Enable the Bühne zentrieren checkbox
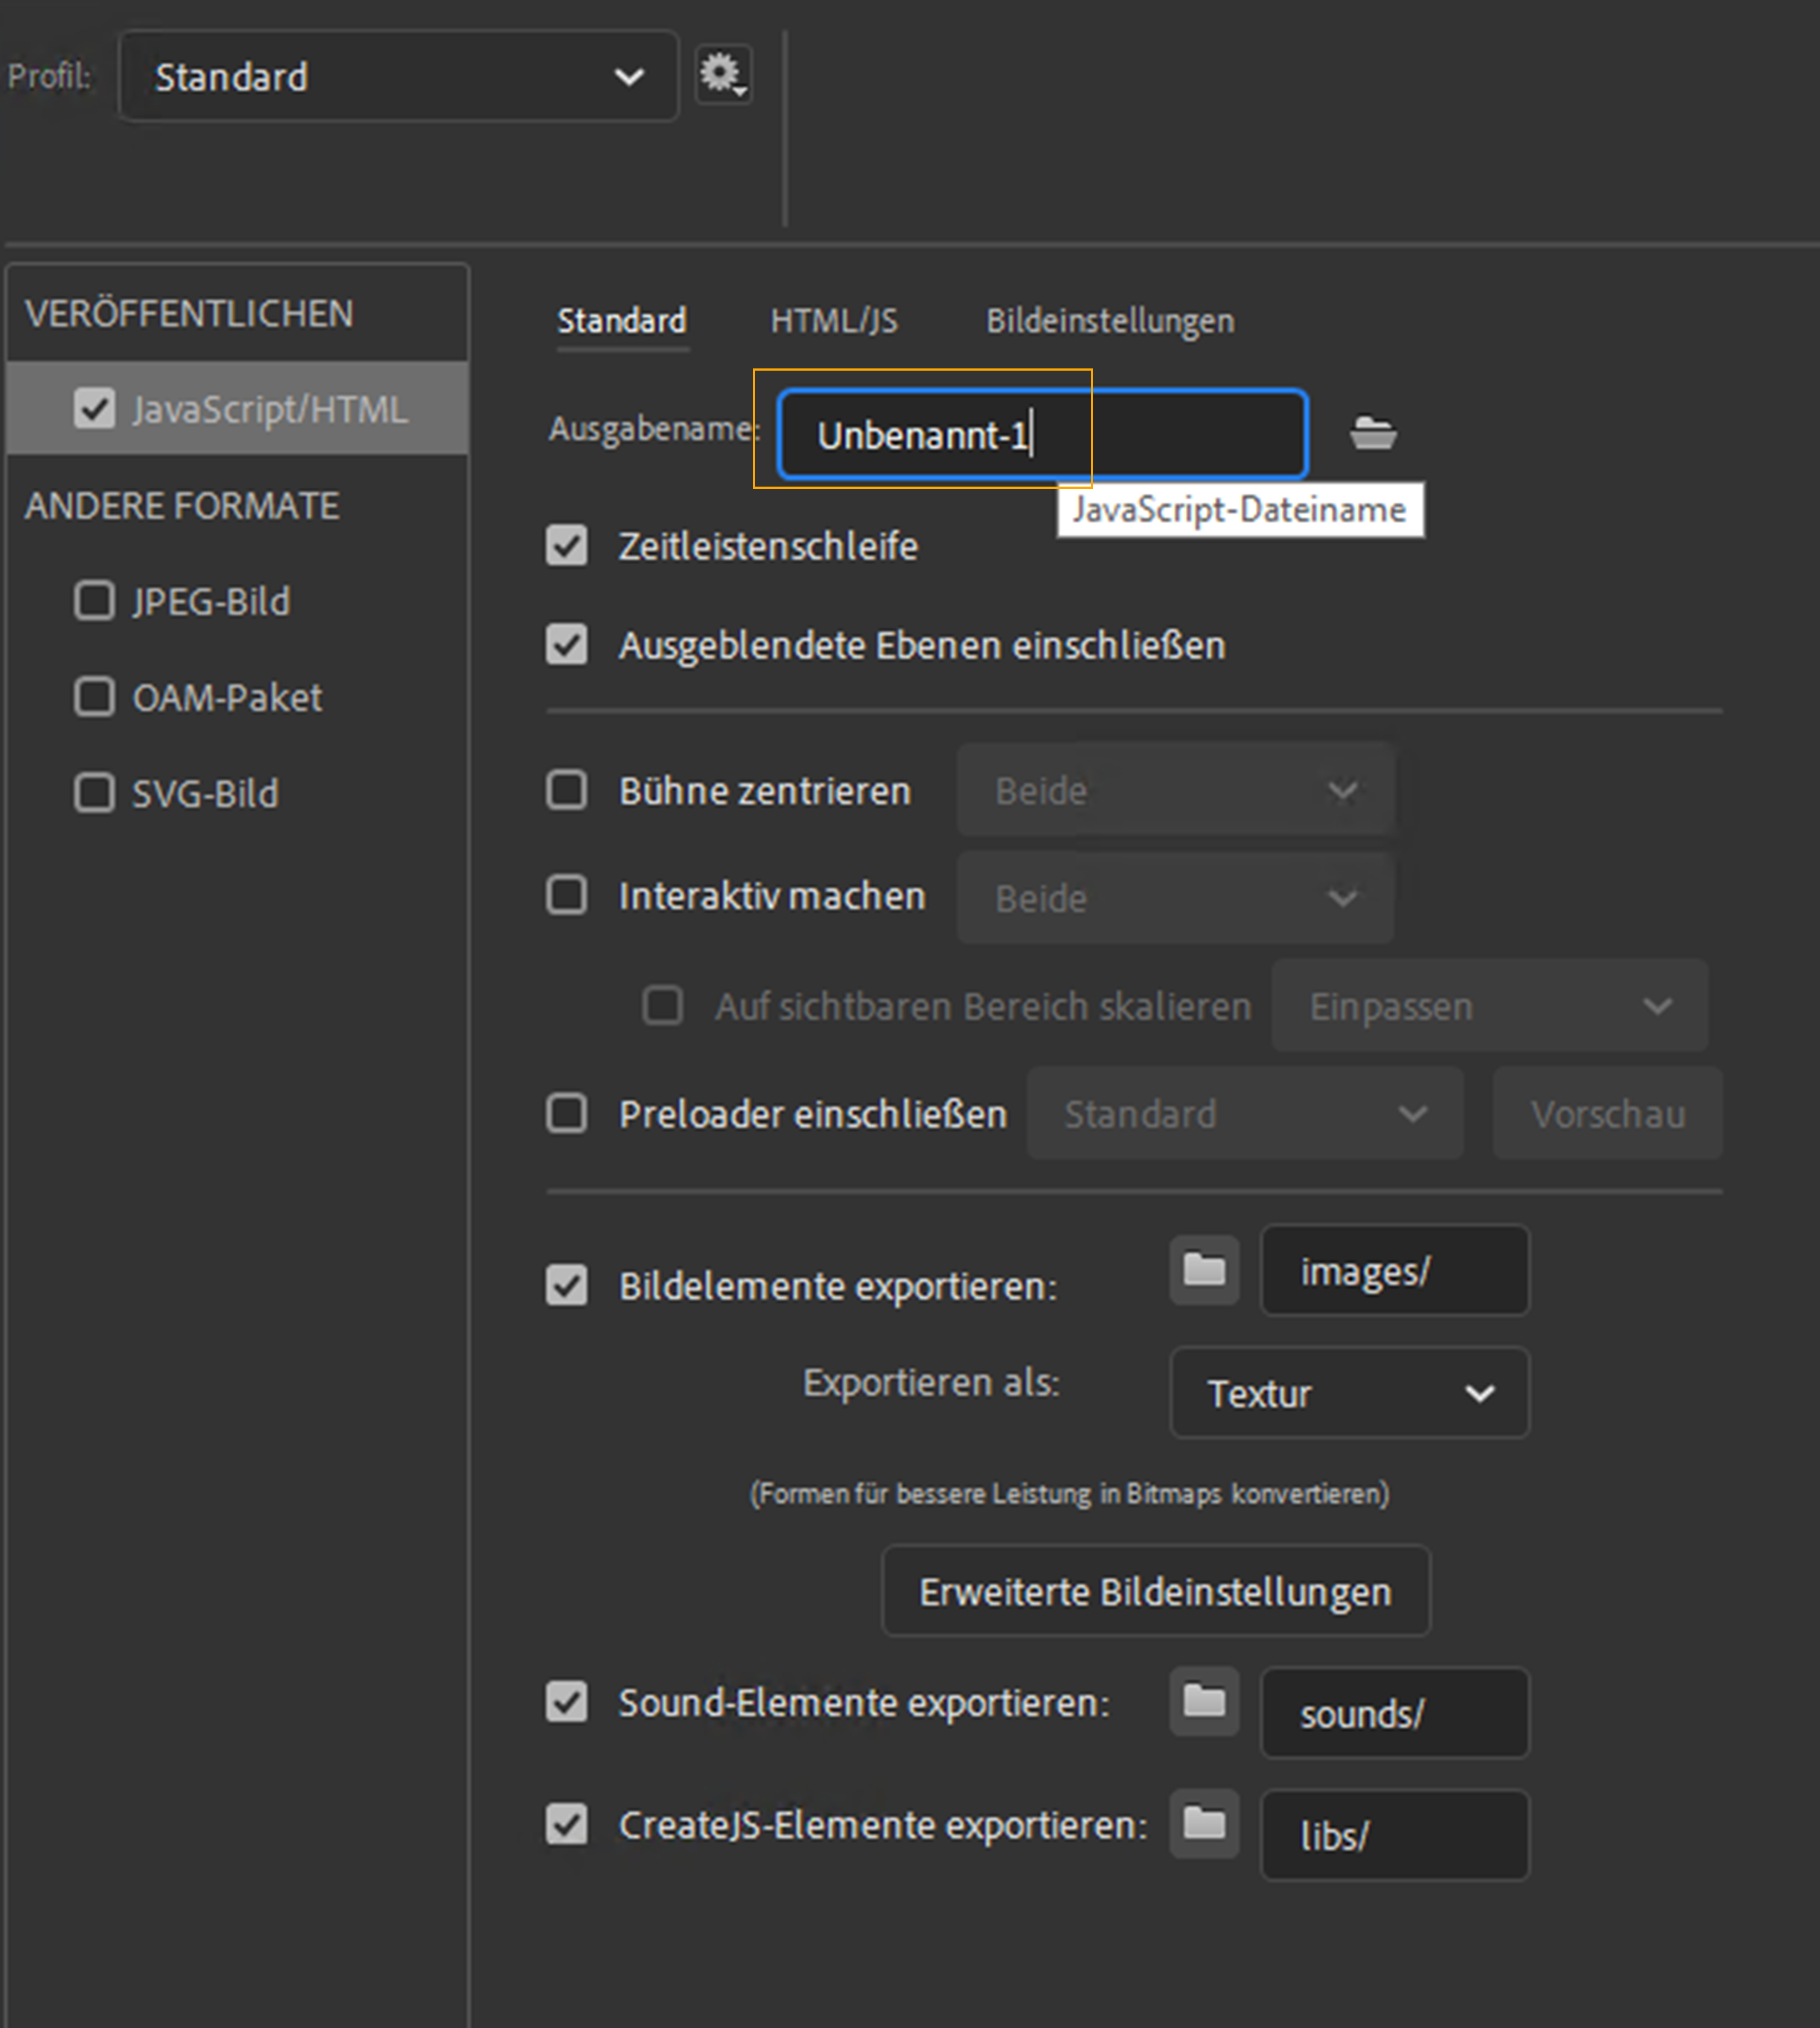The height and width of the screenshot is (2028, 1820). (567, 790)
